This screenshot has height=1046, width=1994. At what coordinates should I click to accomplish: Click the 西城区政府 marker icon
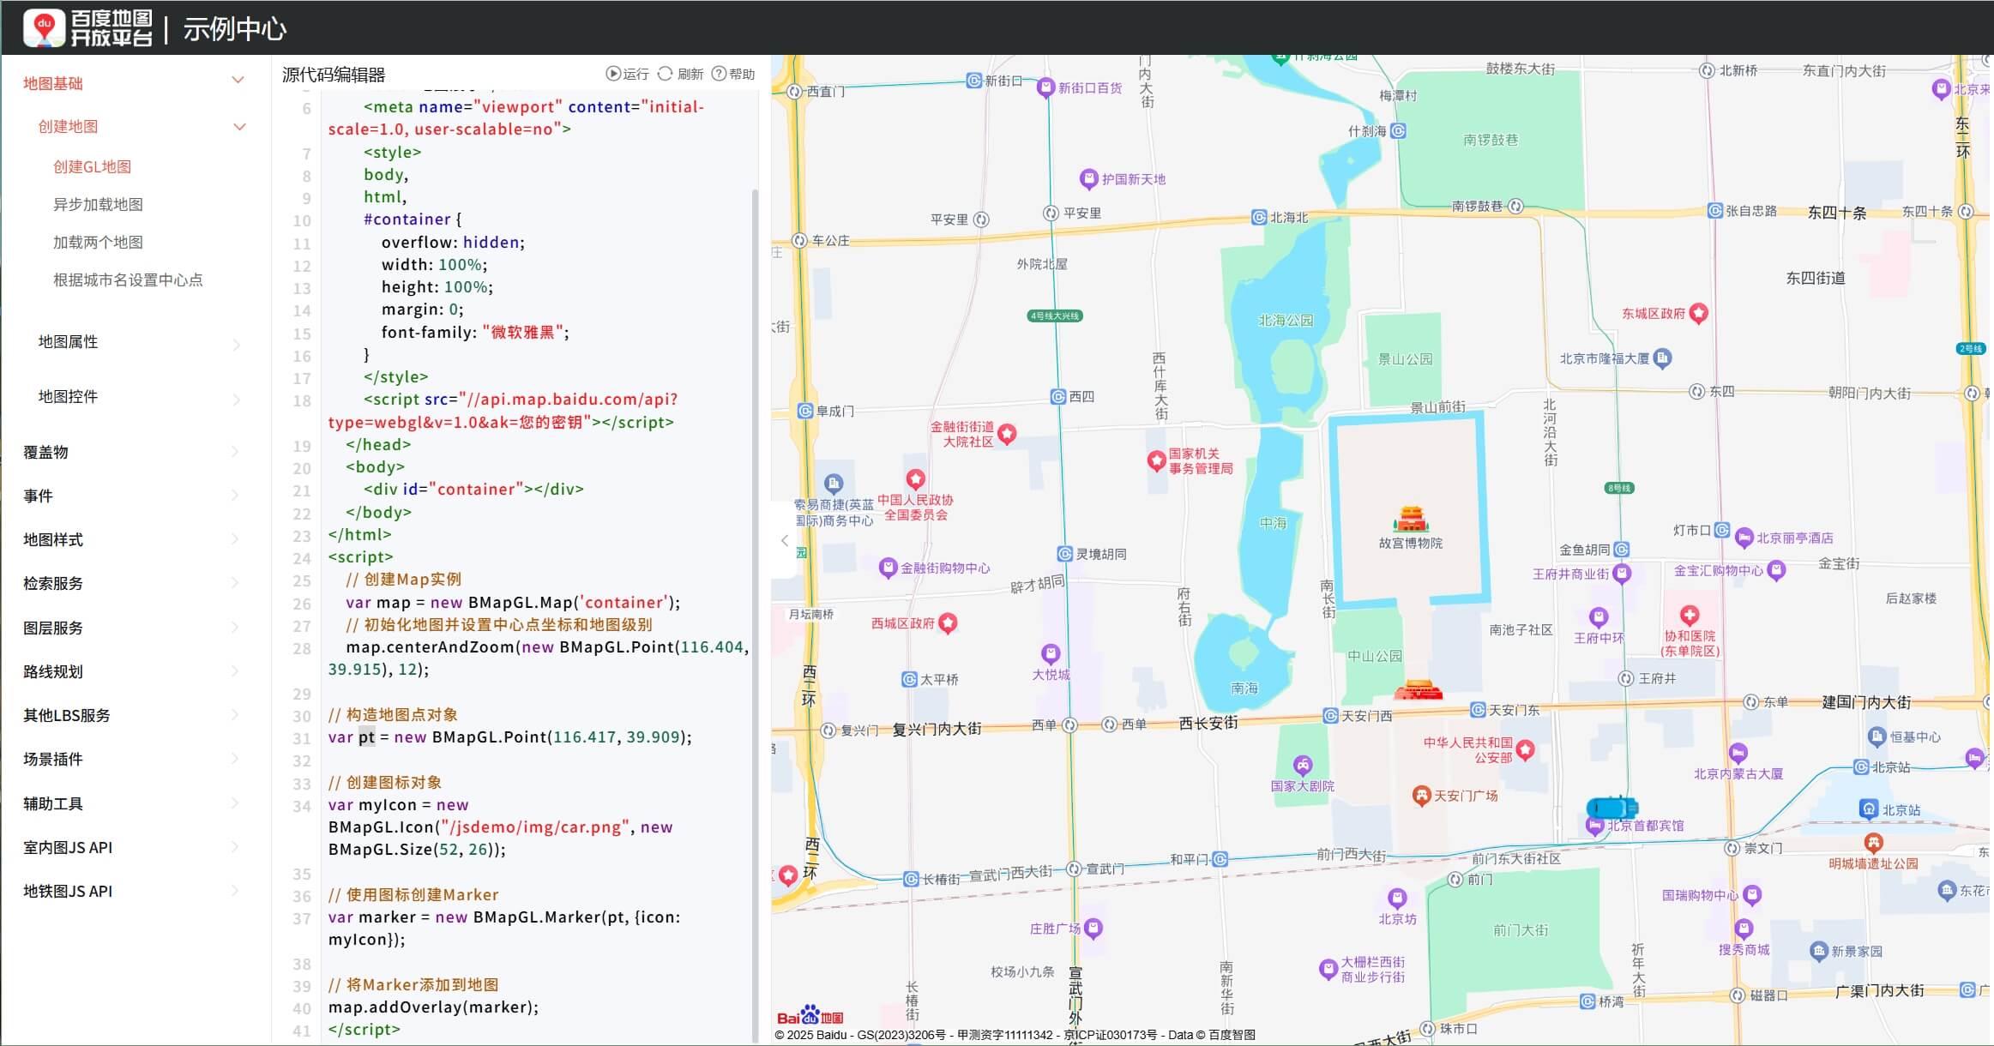click(948, 623)
